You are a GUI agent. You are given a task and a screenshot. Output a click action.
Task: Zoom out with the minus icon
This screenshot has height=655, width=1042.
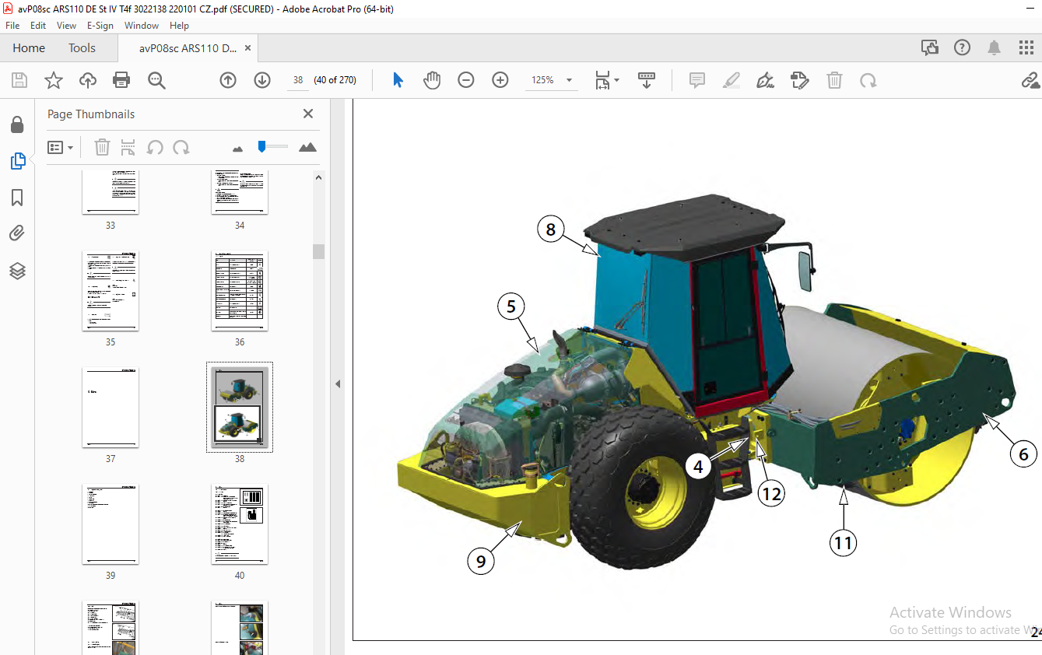(x=466, y=80)
